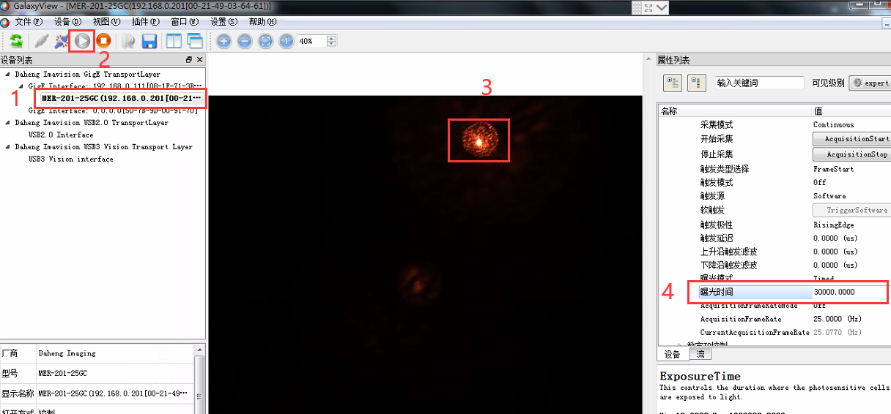Image resolution: width=891 pixels, height=414 pixels.
Task: Click the TriggerSoftware button
Action: click(x=852, y=210)
